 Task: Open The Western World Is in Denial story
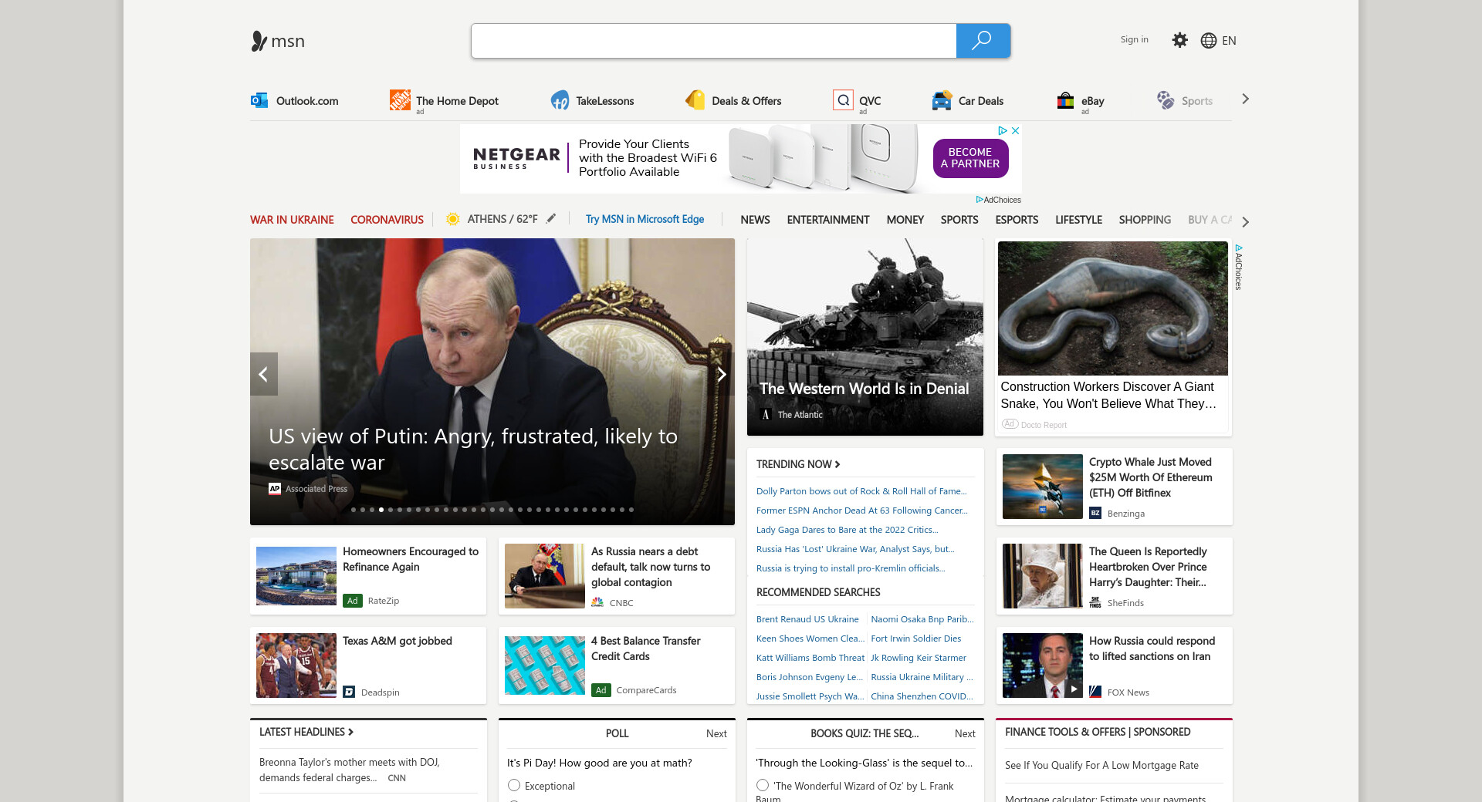click(864, 389)
